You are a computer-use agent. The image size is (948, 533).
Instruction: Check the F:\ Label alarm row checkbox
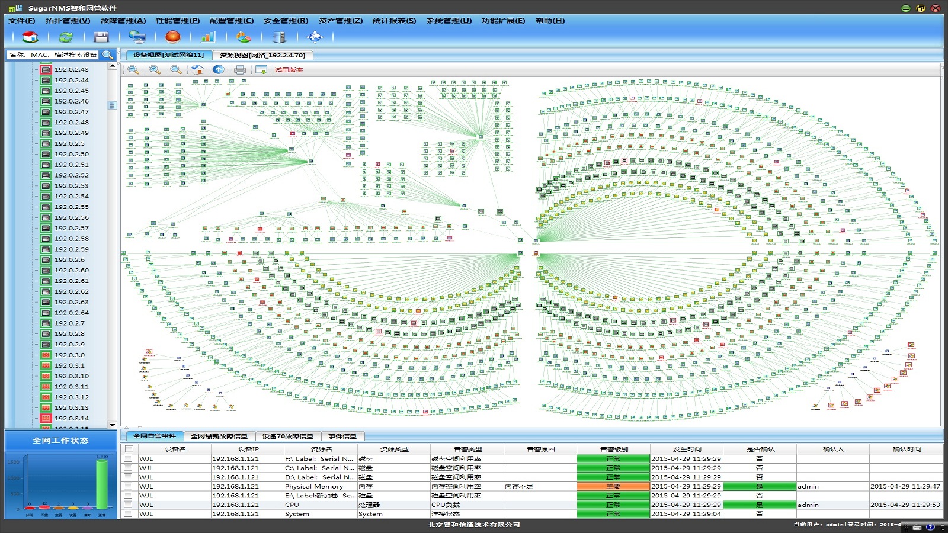(x=128, y=458)
